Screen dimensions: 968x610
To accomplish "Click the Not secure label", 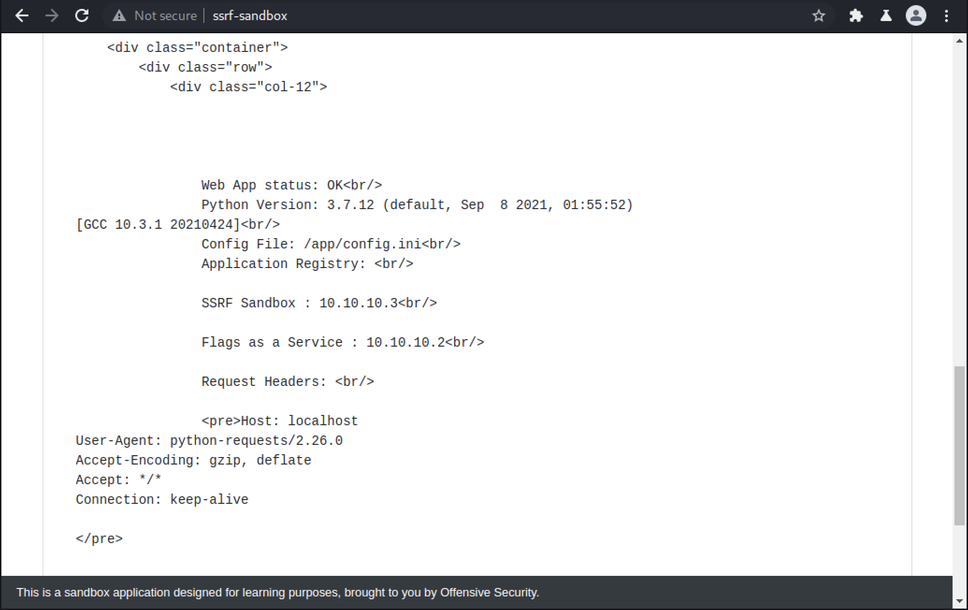I will pyautogui.click(x=166, y=16).
